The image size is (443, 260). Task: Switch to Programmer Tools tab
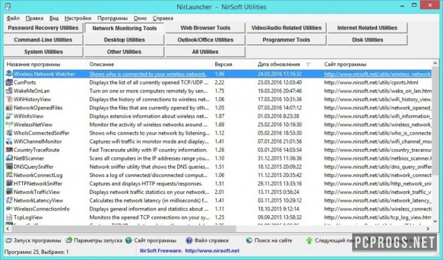tap(286, 39)
